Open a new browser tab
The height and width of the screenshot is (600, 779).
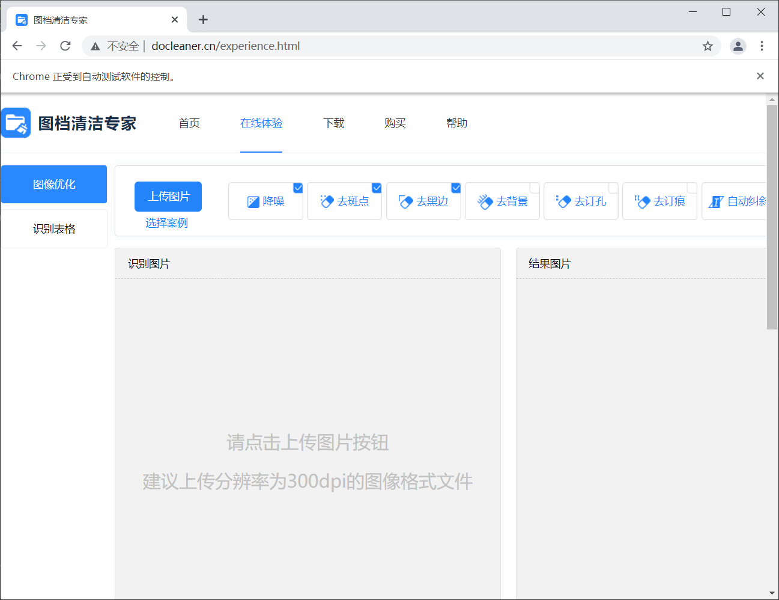[x=203, y=20]
